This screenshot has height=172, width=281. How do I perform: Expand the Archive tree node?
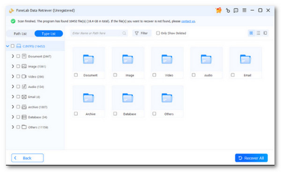13,107
